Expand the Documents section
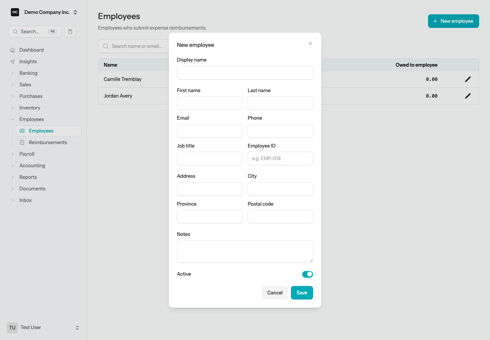The height and width of the screenshot is (340, 490). pos(44,189)
